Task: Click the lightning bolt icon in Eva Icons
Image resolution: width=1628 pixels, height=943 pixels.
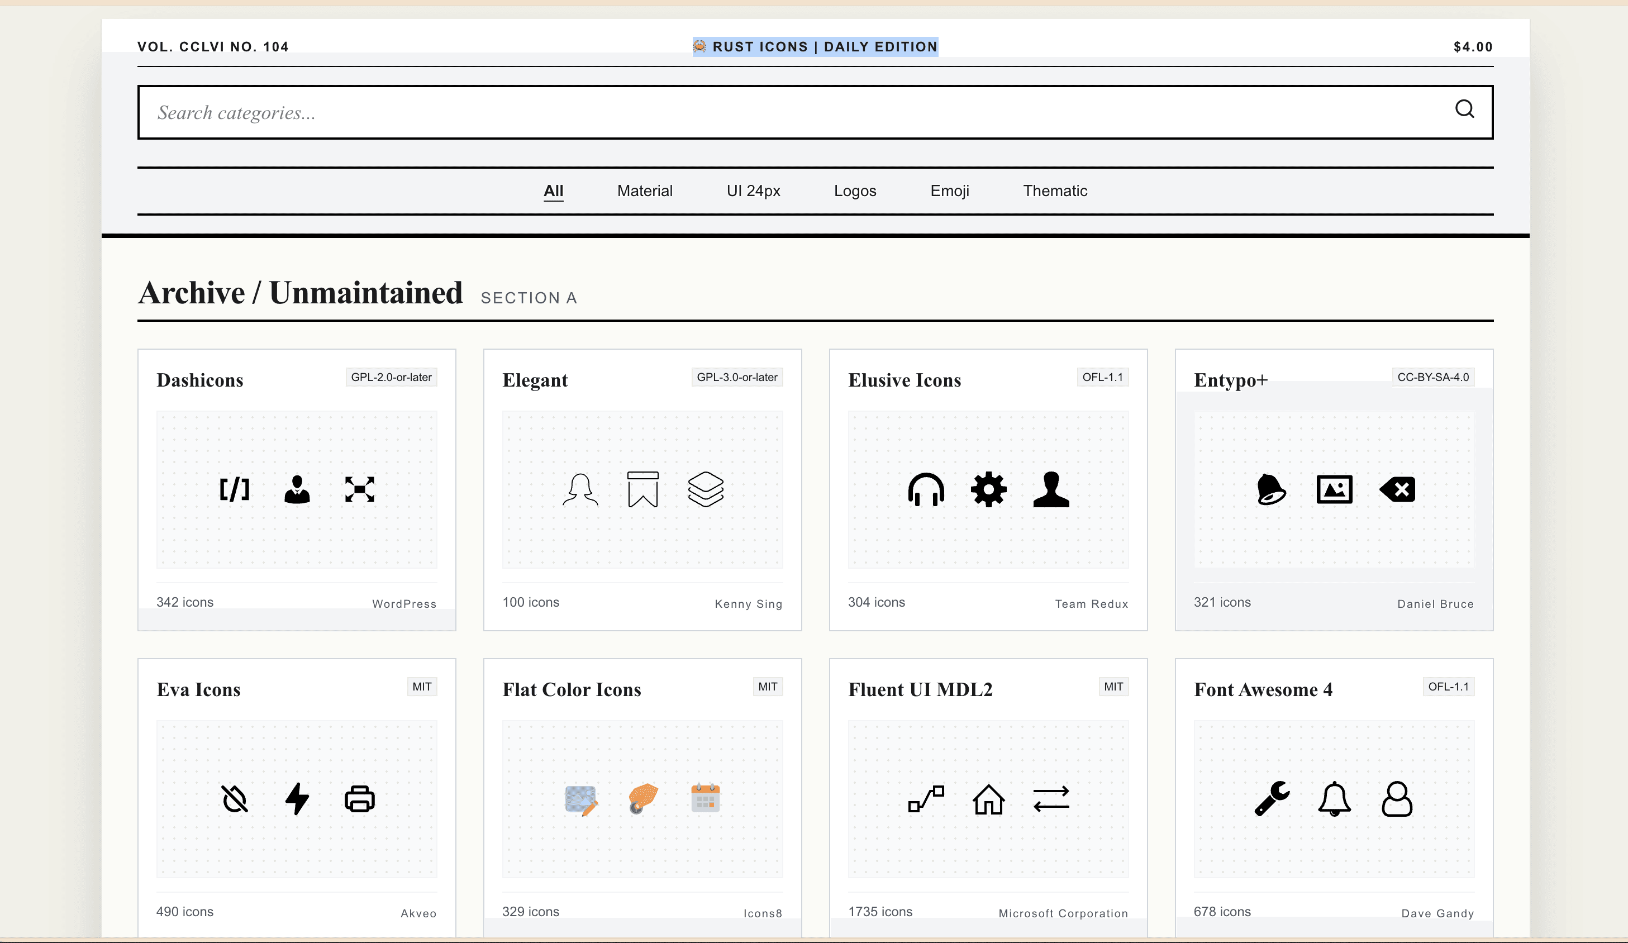Action: pyautogui.click(x=297, y=799)
